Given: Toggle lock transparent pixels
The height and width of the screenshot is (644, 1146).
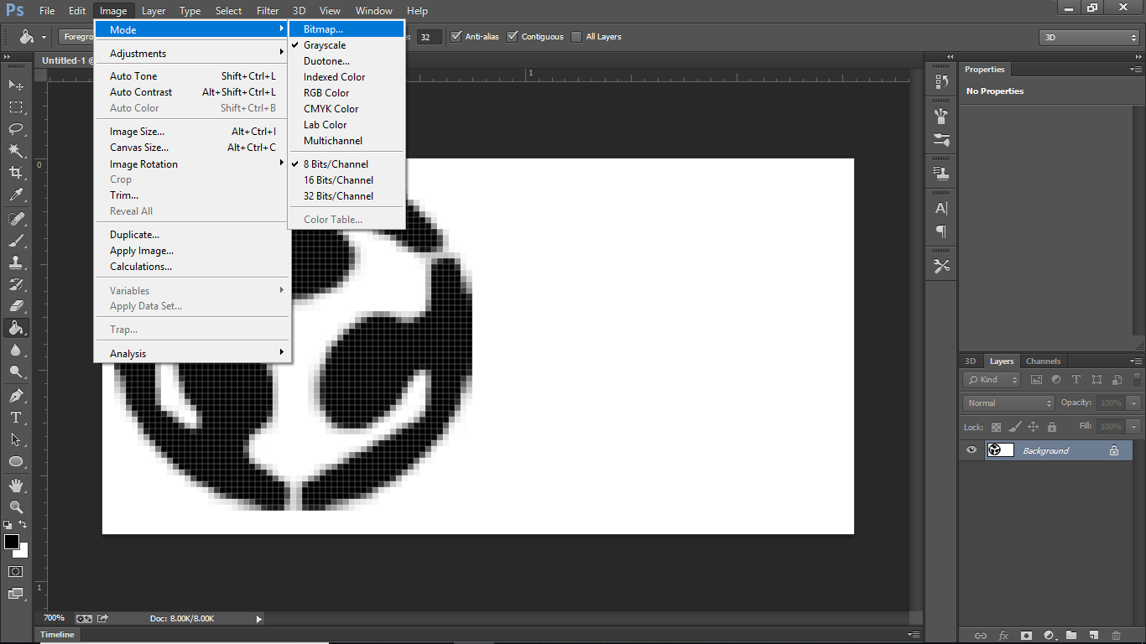Looking at the screenshot, I should (x=996, y=427).
